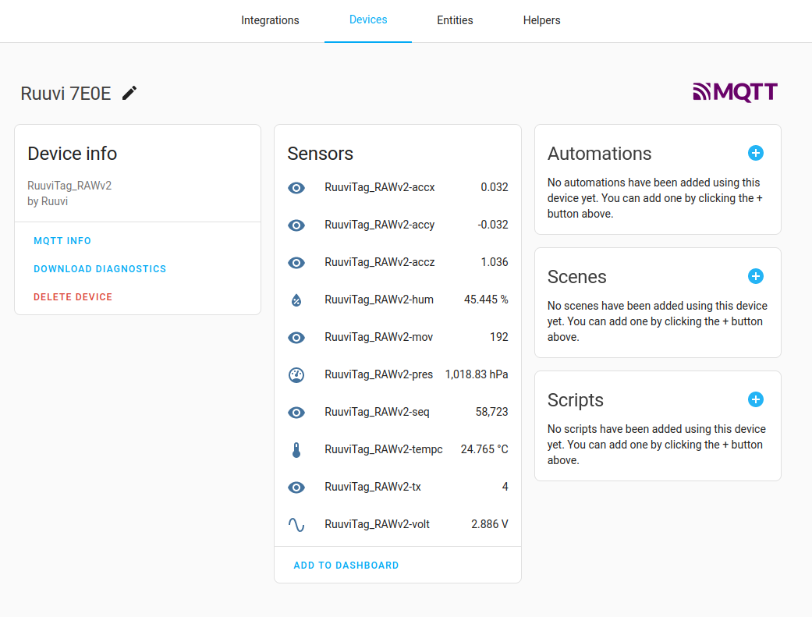Click the eye icon for RuuviTag_RAWv2-accx
The image size is (812, 617).
(296, 187)
